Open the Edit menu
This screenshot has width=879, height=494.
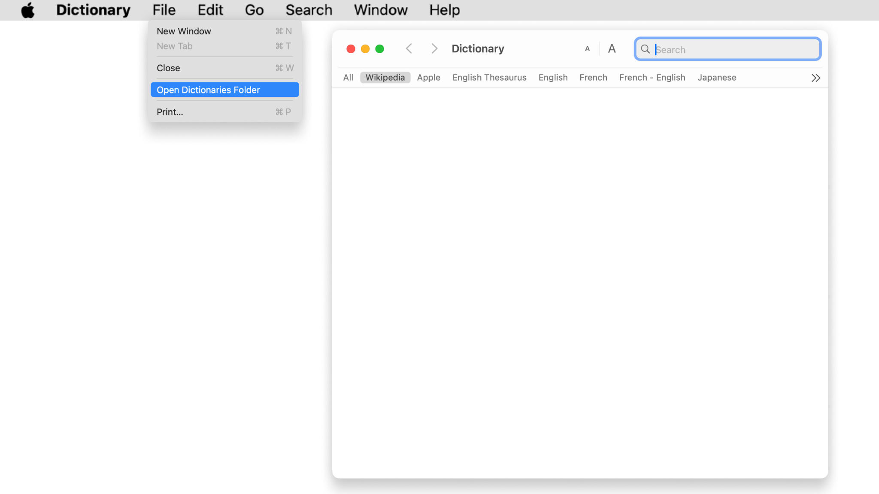pos(210,10)
